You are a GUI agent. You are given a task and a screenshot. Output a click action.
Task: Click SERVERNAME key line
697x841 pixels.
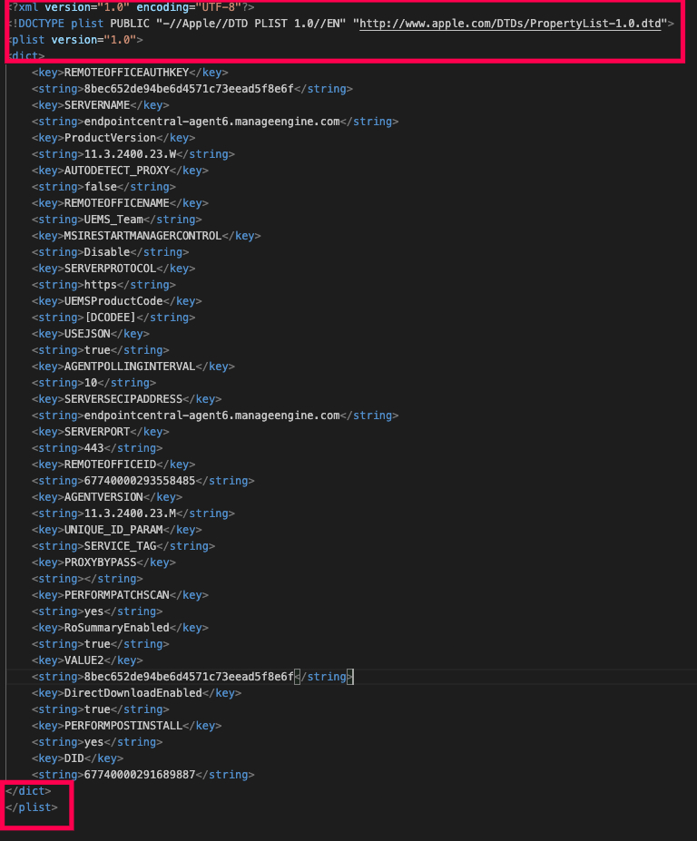click(101, 105)
